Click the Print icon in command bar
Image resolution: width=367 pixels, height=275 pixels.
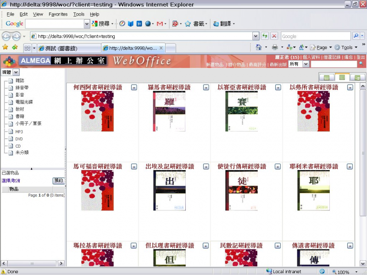coord(275,48)
